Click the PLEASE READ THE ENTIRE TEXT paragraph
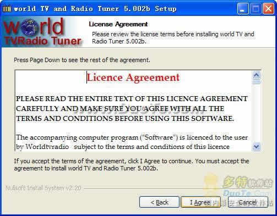 click(x=132, y=109)
